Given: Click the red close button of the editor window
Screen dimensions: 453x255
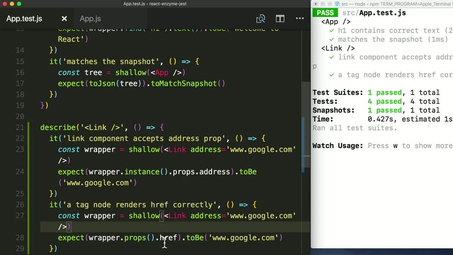Looking at the screenshot, I should (x=5, y=4).
